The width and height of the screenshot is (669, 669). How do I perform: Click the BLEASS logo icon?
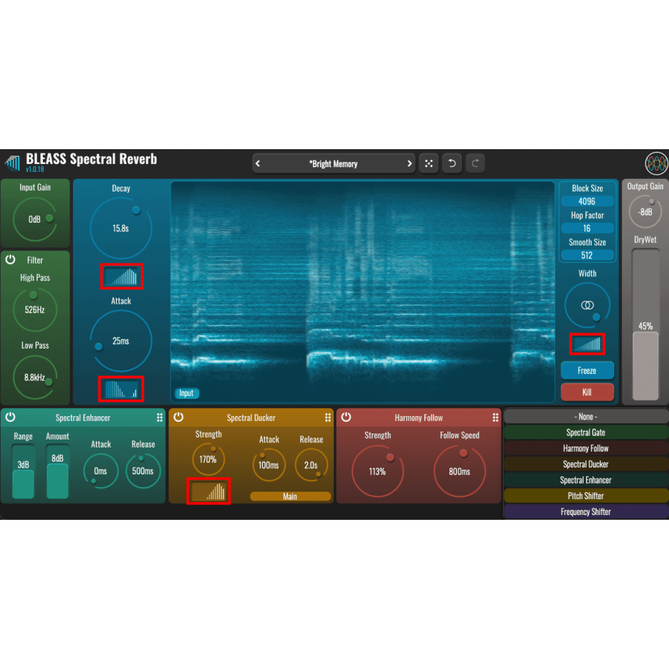(13, 163)
